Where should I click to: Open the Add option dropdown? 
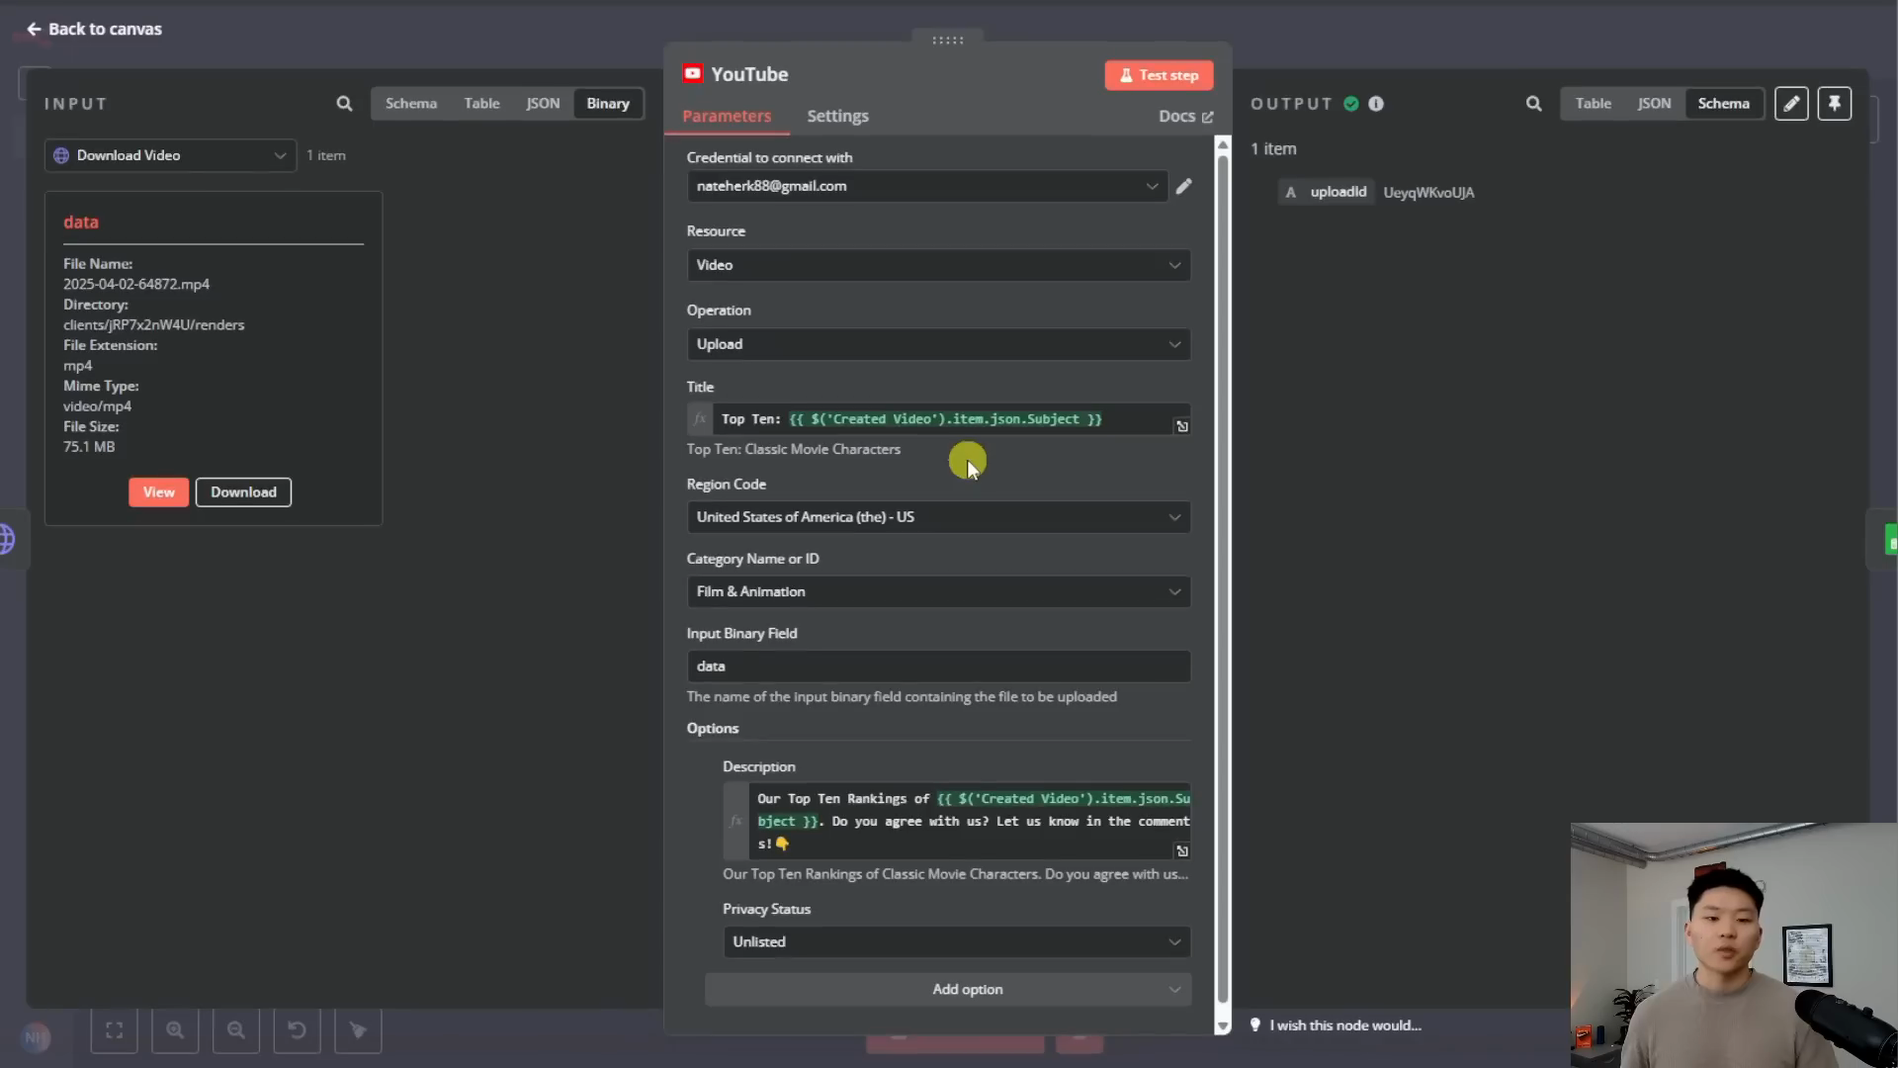[948, 990]
